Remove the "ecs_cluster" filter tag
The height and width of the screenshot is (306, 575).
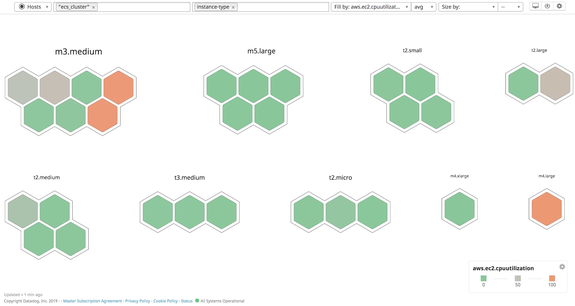(x=94, y=7)
